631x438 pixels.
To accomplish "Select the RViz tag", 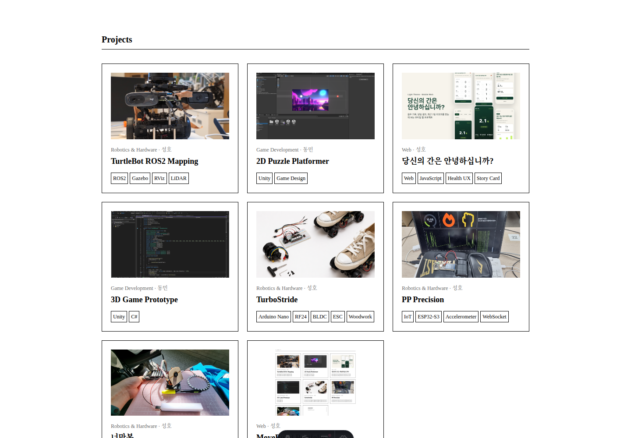I will tap(160, 178).
